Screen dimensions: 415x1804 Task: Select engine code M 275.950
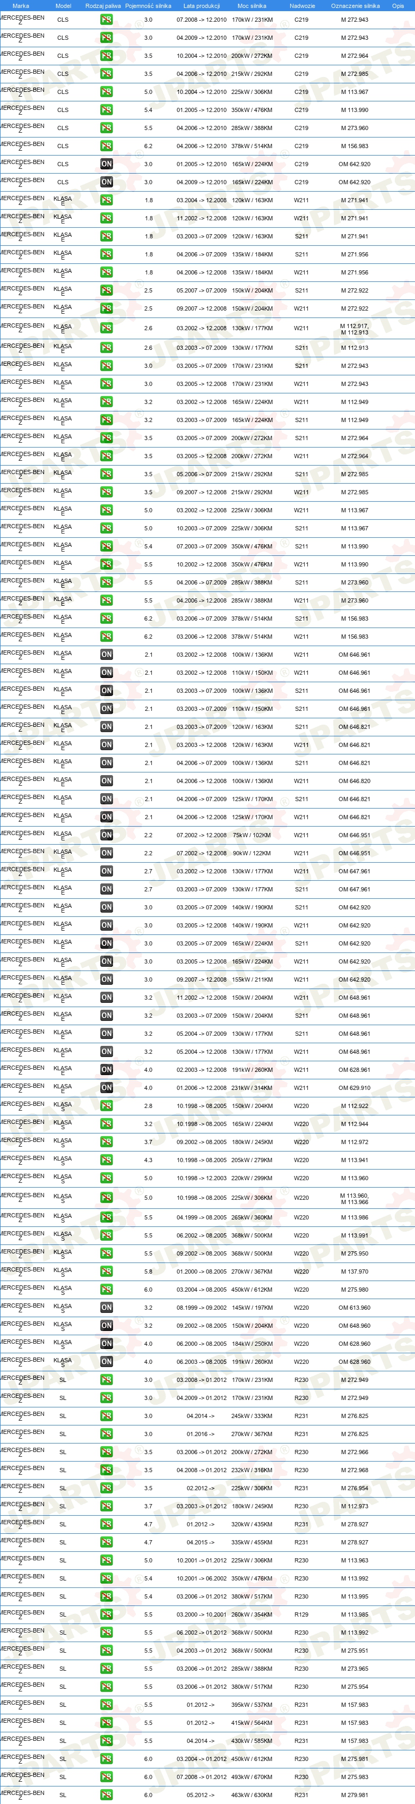(355, 1253)
